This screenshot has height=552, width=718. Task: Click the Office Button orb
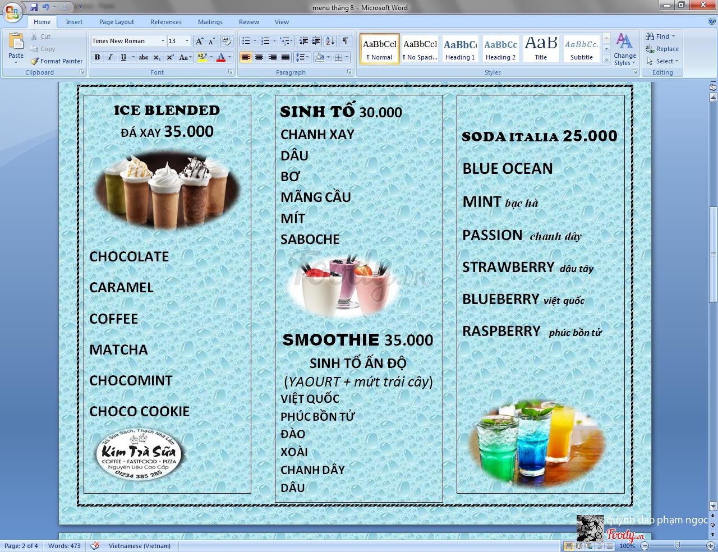12,12
